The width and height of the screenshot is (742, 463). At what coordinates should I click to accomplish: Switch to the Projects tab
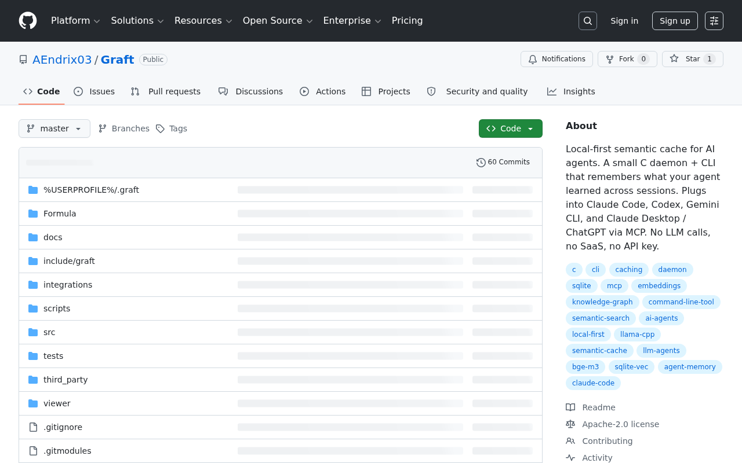coord(386,91)
